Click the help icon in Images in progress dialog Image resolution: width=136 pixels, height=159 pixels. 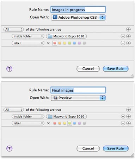coord(9,69)
